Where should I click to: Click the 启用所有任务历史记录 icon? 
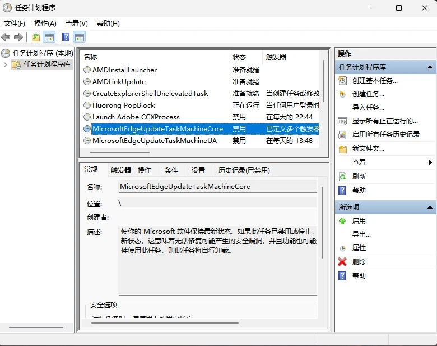[x=342, y=135]
